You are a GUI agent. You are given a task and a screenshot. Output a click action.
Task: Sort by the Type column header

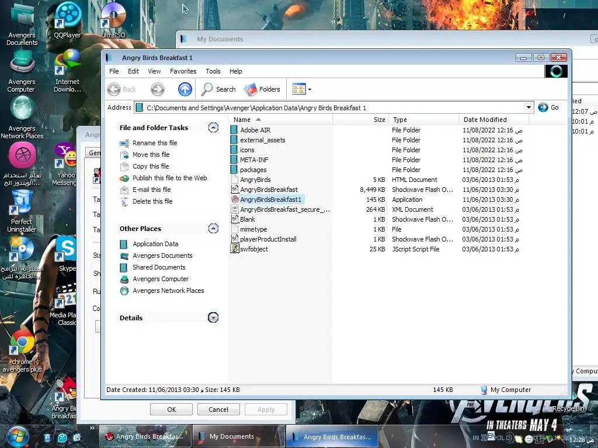(424, 120)
